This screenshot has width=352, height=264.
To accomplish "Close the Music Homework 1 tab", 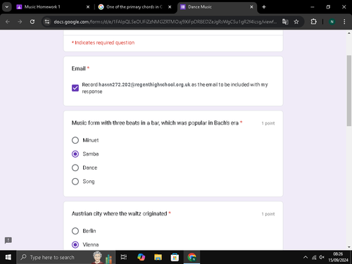I will point(88,7).
